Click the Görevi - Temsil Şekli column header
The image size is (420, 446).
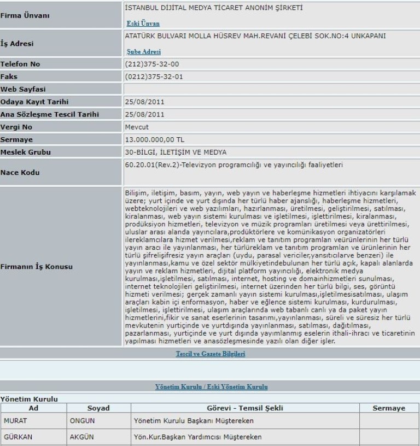(x=244, y=408)
